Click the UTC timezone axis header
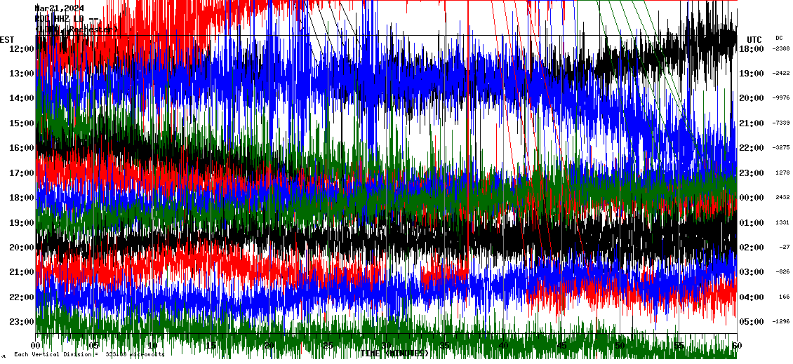The width and height of the screenshot is (793, 364). [754, 39]
